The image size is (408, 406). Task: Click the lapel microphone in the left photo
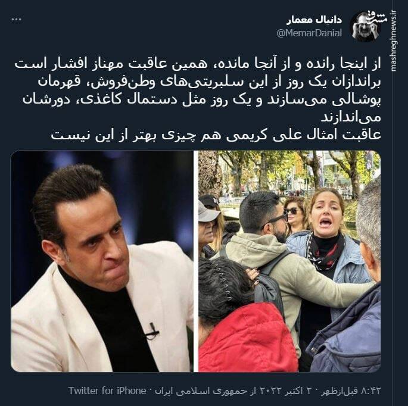tap(152, 331)
